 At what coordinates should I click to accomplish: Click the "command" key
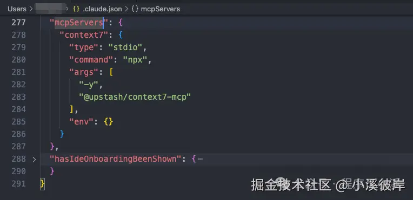(91, 60)
